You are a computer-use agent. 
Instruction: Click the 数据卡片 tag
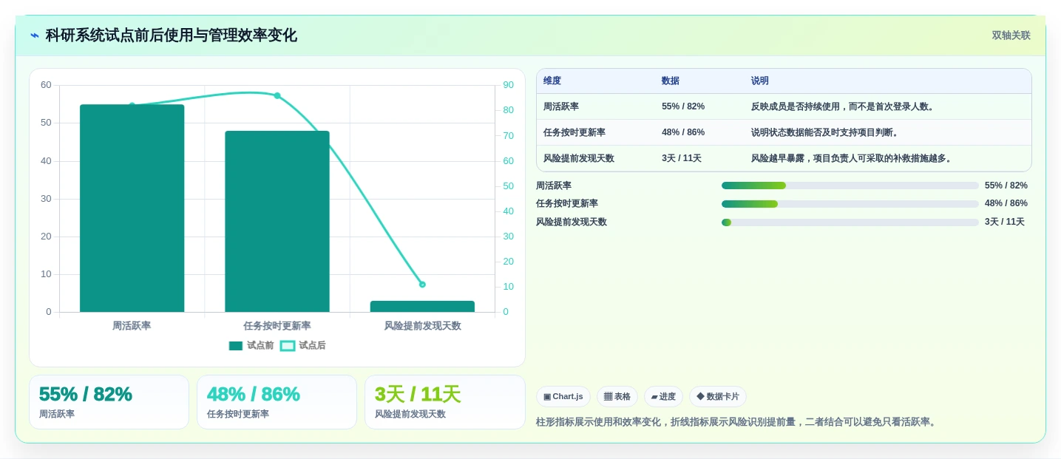coord(718,397)
